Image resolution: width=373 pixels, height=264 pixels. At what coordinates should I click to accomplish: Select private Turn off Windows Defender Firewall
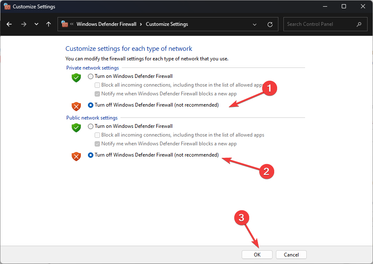coord(90,105)
